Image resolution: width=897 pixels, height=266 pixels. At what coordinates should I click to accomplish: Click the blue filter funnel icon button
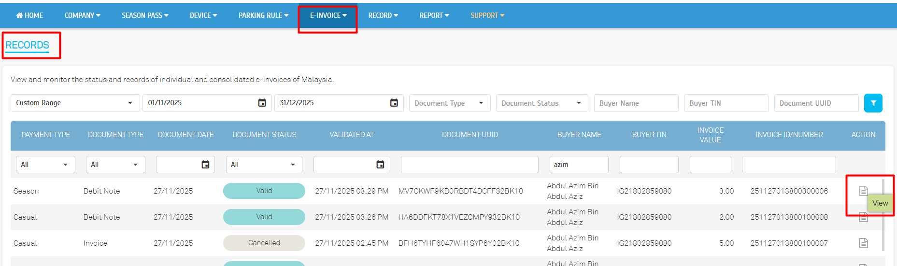(x=873, y=103)
